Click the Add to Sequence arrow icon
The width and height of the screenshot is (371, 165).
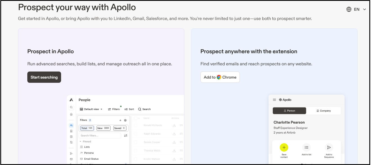point(329,147)
